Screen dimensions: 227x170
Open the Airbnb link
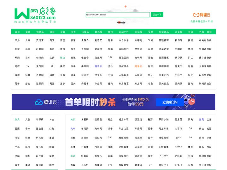coord(164,156)
